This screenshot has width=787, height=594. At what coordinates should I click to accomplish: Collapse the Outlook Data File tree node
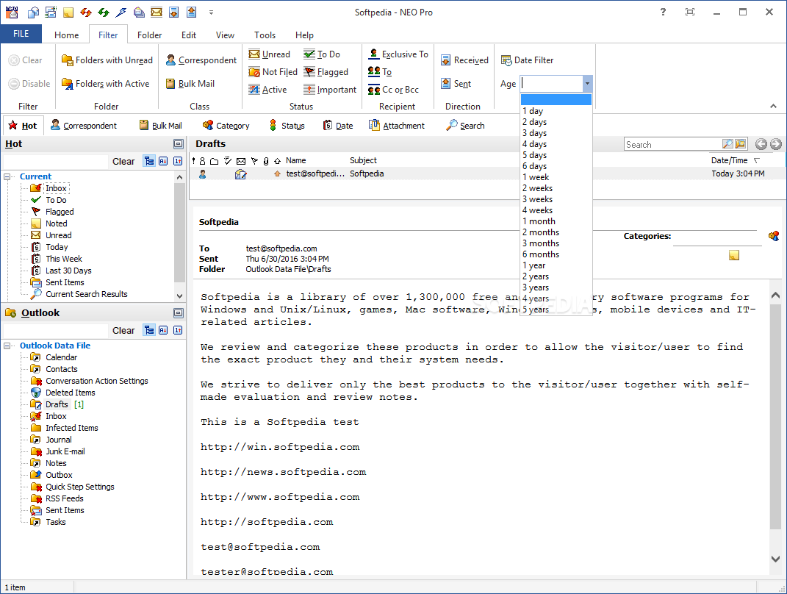coord(7,346)
